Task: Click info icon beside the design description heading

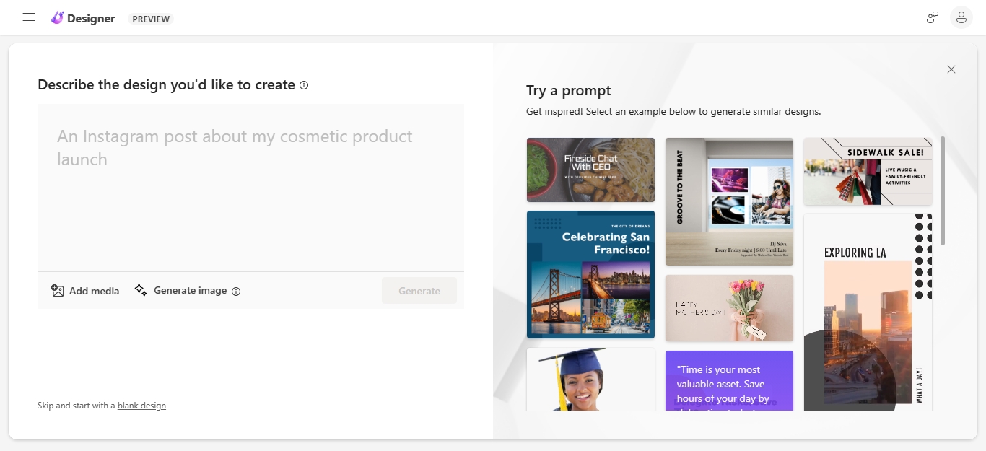Action: click(x=304, y=85)
